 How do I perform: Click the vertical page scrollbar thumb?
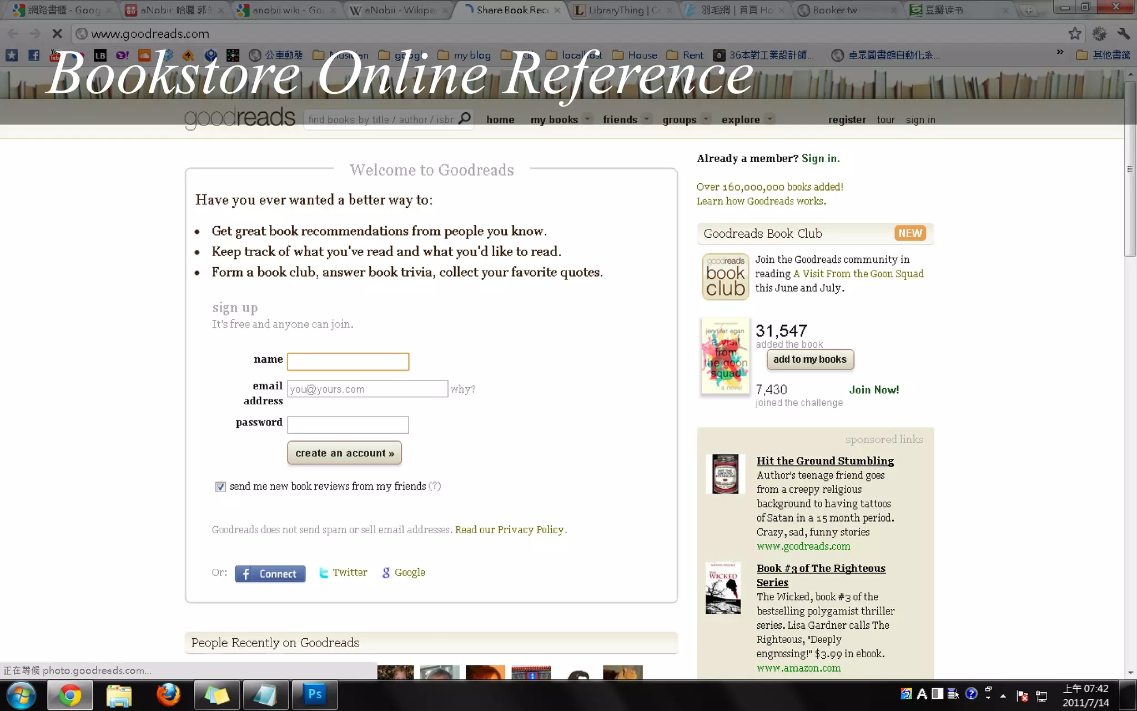(x=1130, y=169)
